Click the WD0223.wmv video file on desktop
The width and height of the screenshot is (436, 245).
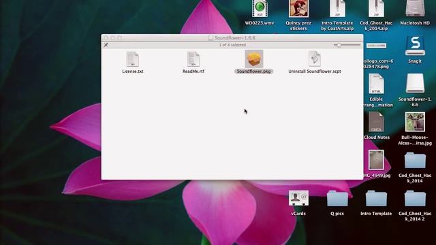[x=260, y=9]
